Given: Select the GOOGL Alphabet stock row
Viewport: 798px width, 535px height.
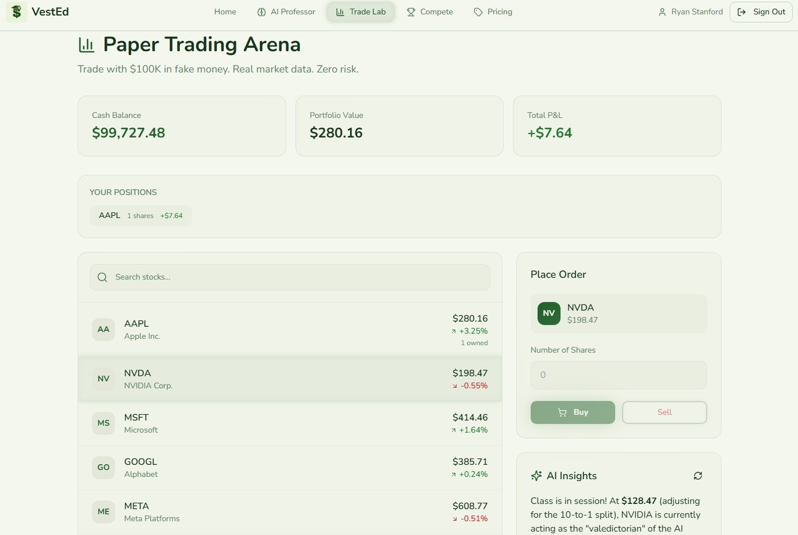Looking at the screenshot, I should click(x=290, y=468).
